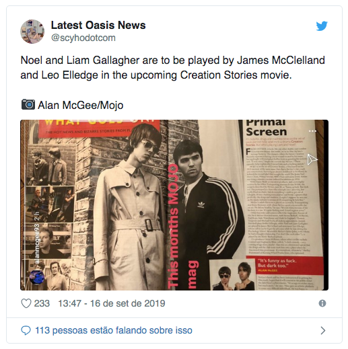Viewport: 348px width, 349px height.
Task: Click the 233 likes count
Action: [x=42, y=303]
